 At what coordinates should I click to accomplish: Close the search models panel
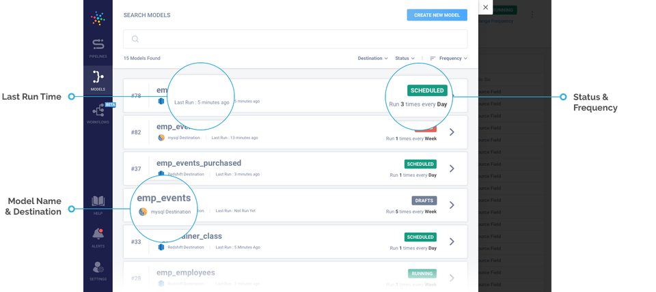pyautogui.click(x=485, y=8)
